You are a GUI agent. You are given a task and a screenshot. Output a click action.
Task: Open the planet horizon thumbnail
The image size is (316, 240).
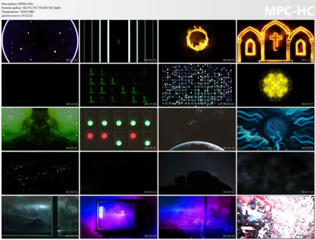tap(197, 129)
